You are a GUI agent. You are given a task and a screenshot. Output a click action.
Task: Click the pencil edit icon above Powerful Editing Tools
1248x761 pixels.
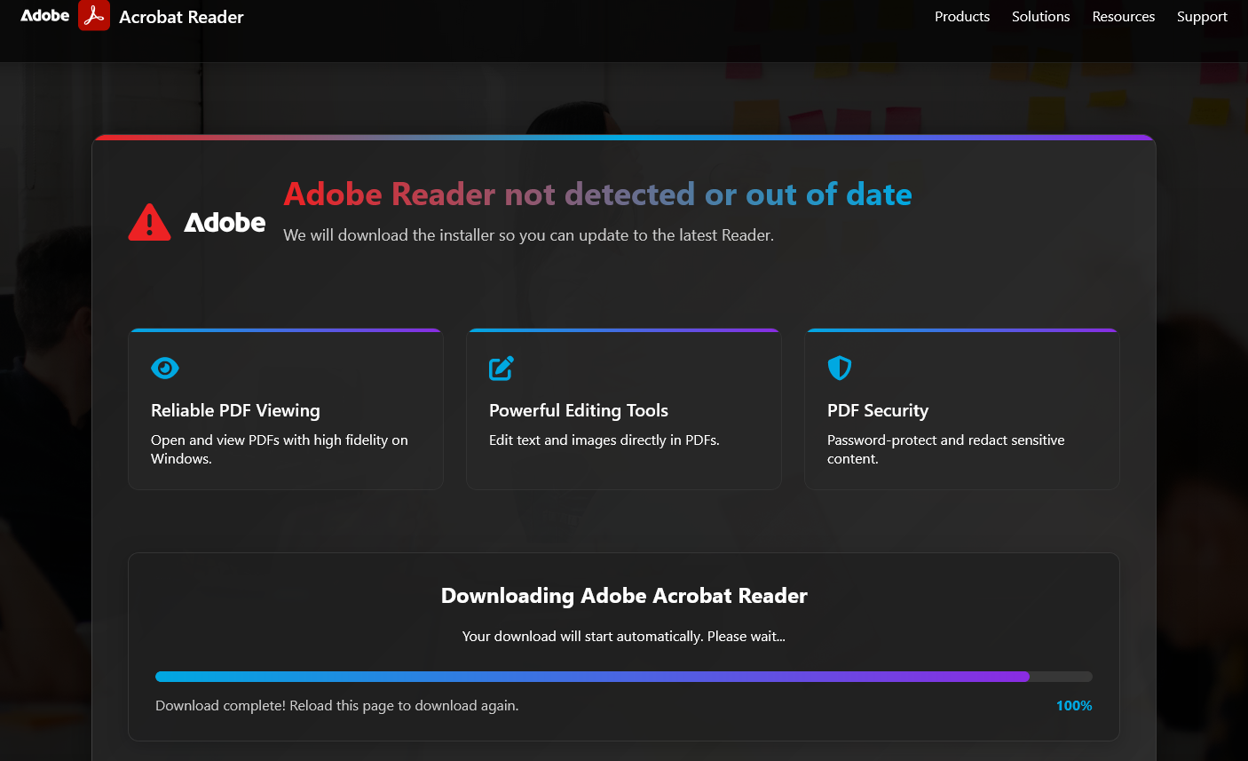pos(502,368)
